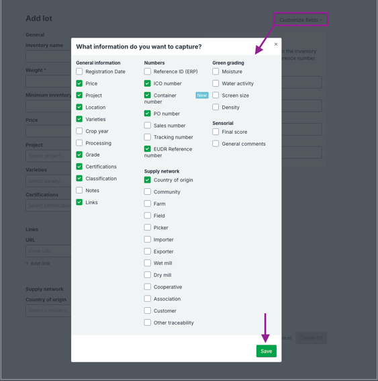The image size is (378, 381).
Task: Enable the Registration Date checkbox
Action: click(79, 71)
